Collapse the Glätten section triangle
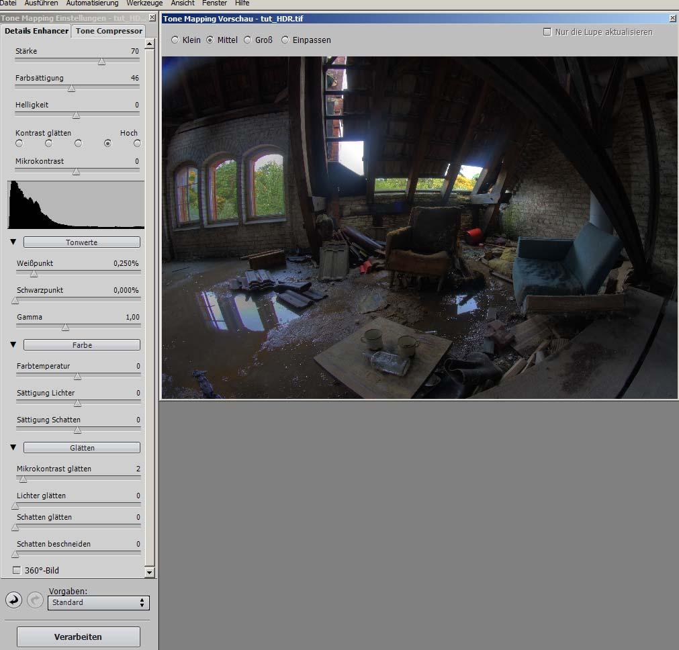This screenshot has width=679, height=650. pyautogui.click(x=13, y=447)
